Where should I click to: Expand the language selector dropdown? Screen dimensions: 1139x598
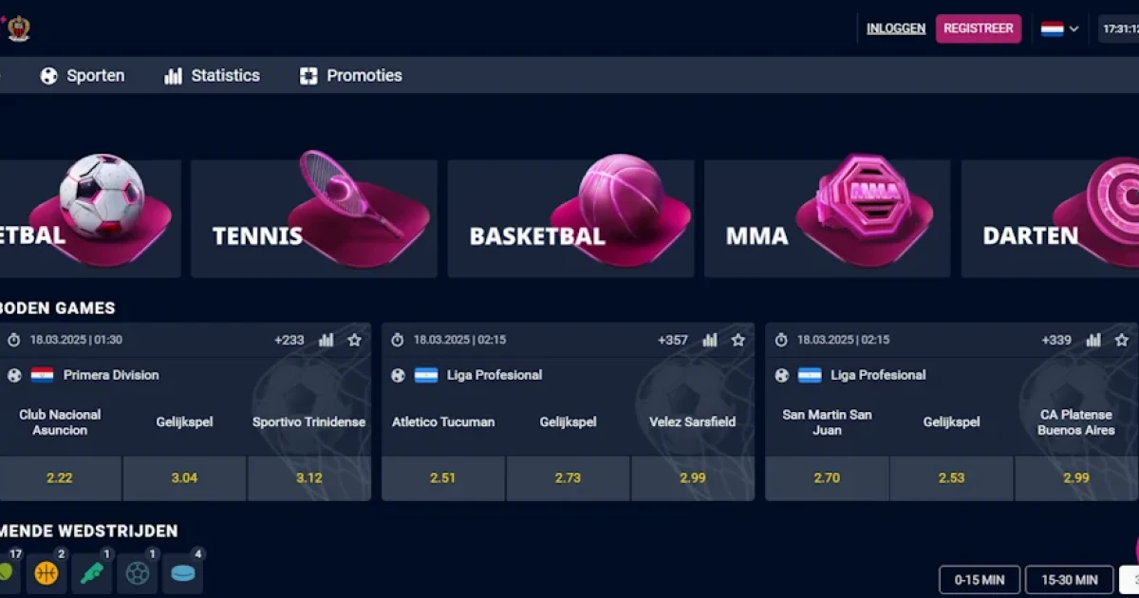pyautogui.click(x=1074, y=29)
